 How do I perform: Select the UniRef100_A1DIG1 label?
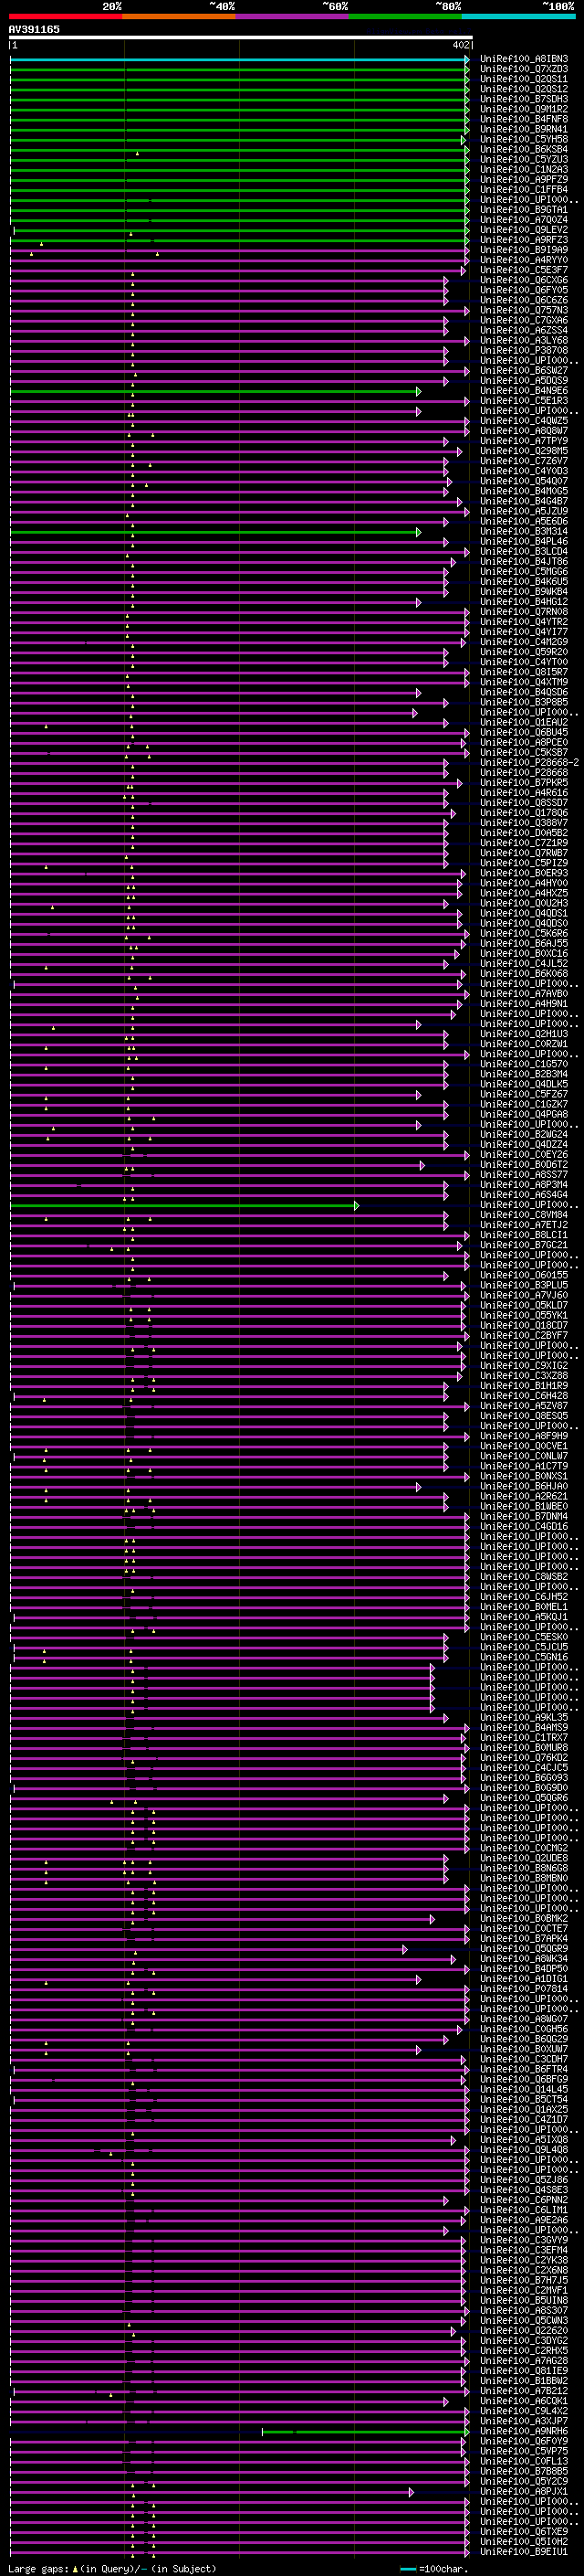524,1979
